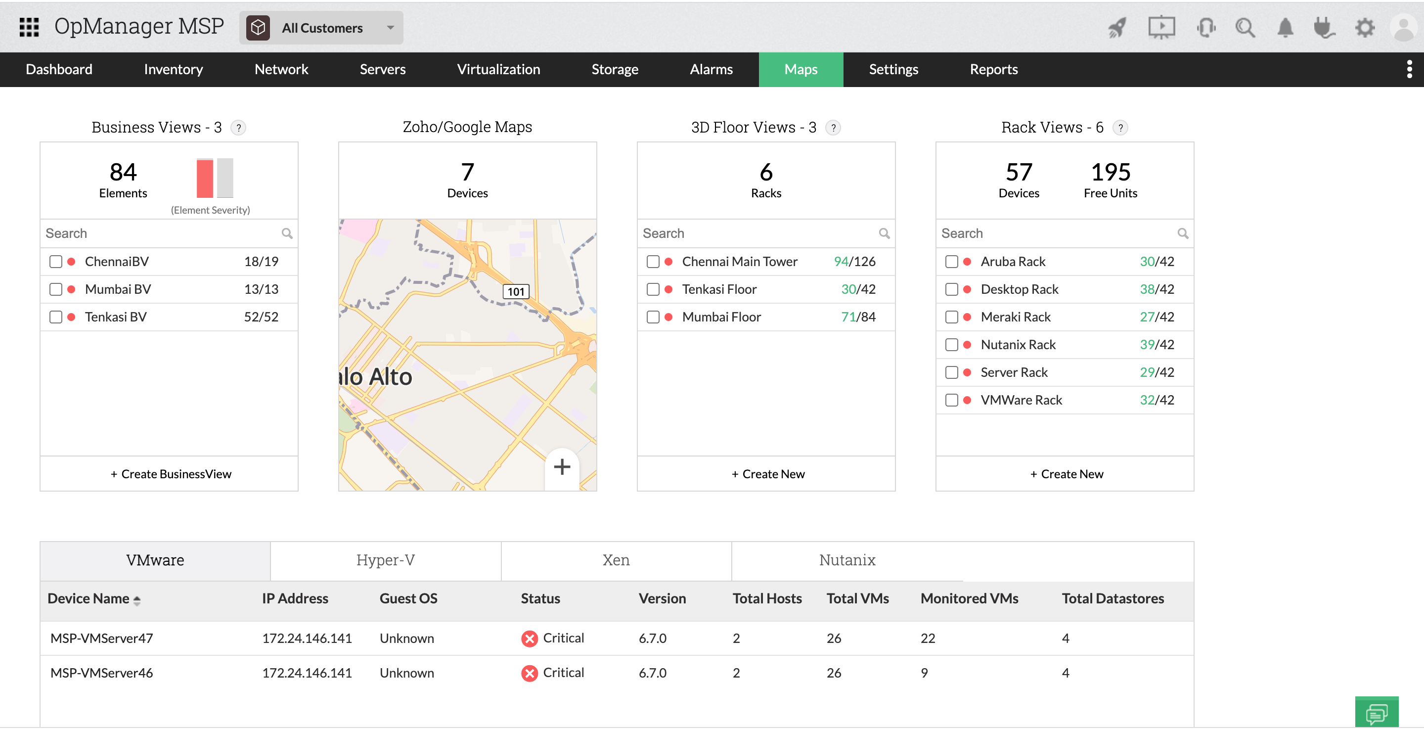Open the Inventory menu
This screenshot has height=729, width=1424.
(x=173, y=69)
